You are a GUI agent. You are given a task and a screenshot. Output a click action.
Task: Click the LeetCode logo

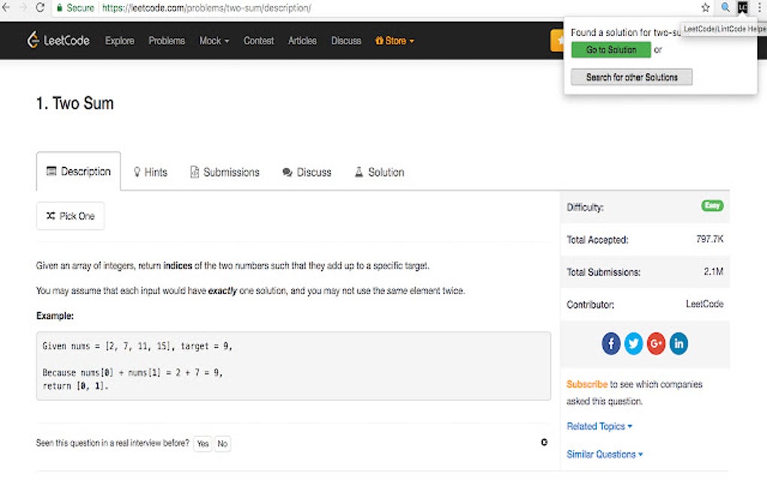(58, 41)
